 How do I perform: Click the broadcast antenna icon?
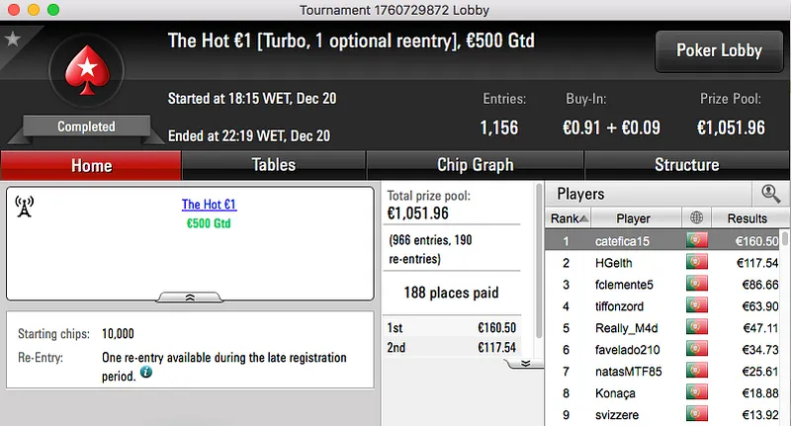click(x=25, y=206)
